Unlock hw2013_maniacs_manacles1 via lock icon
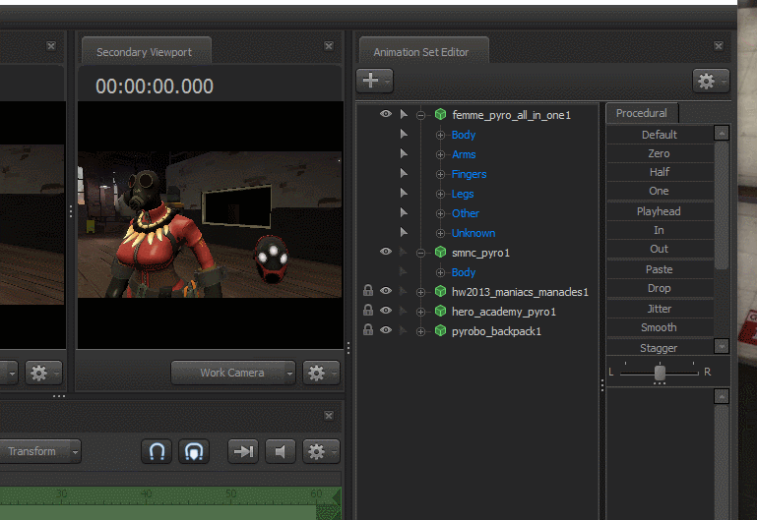 [368, 290]
